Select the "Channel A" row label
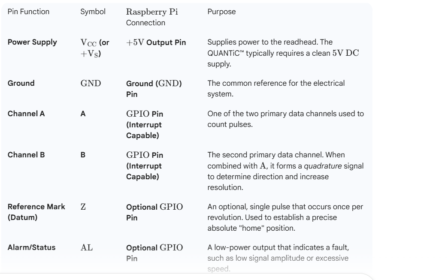 [24, 114]
